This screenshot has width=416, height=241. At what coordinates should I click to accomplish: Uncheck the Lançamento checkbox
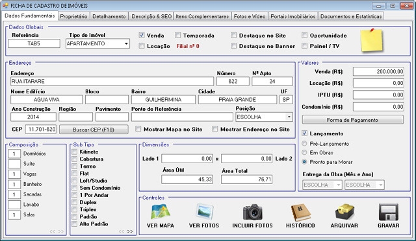pyautogui.click(x=305, y=133)
